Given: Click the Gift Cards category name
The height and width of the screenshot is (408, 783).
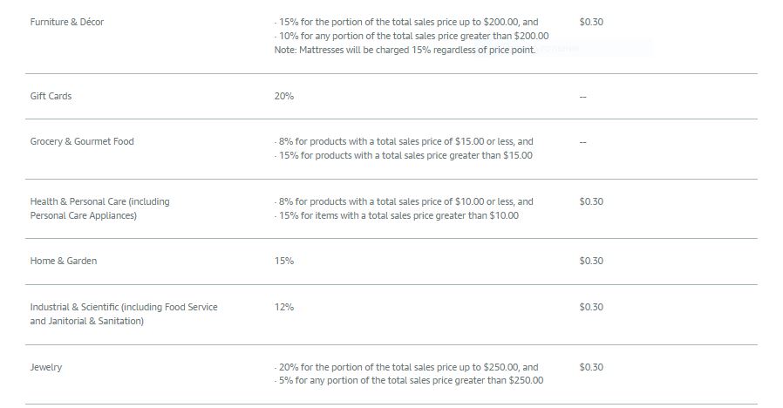Looking at the screenshot, I should [x=51, y=96].
